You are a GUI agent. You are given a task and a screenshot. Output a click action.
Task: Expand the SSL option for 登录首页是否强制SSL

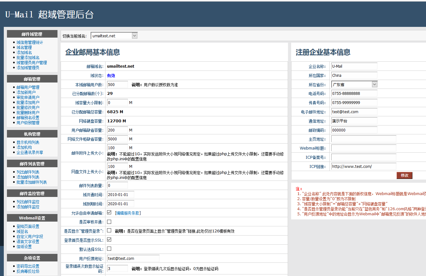[x=109, y=240]
